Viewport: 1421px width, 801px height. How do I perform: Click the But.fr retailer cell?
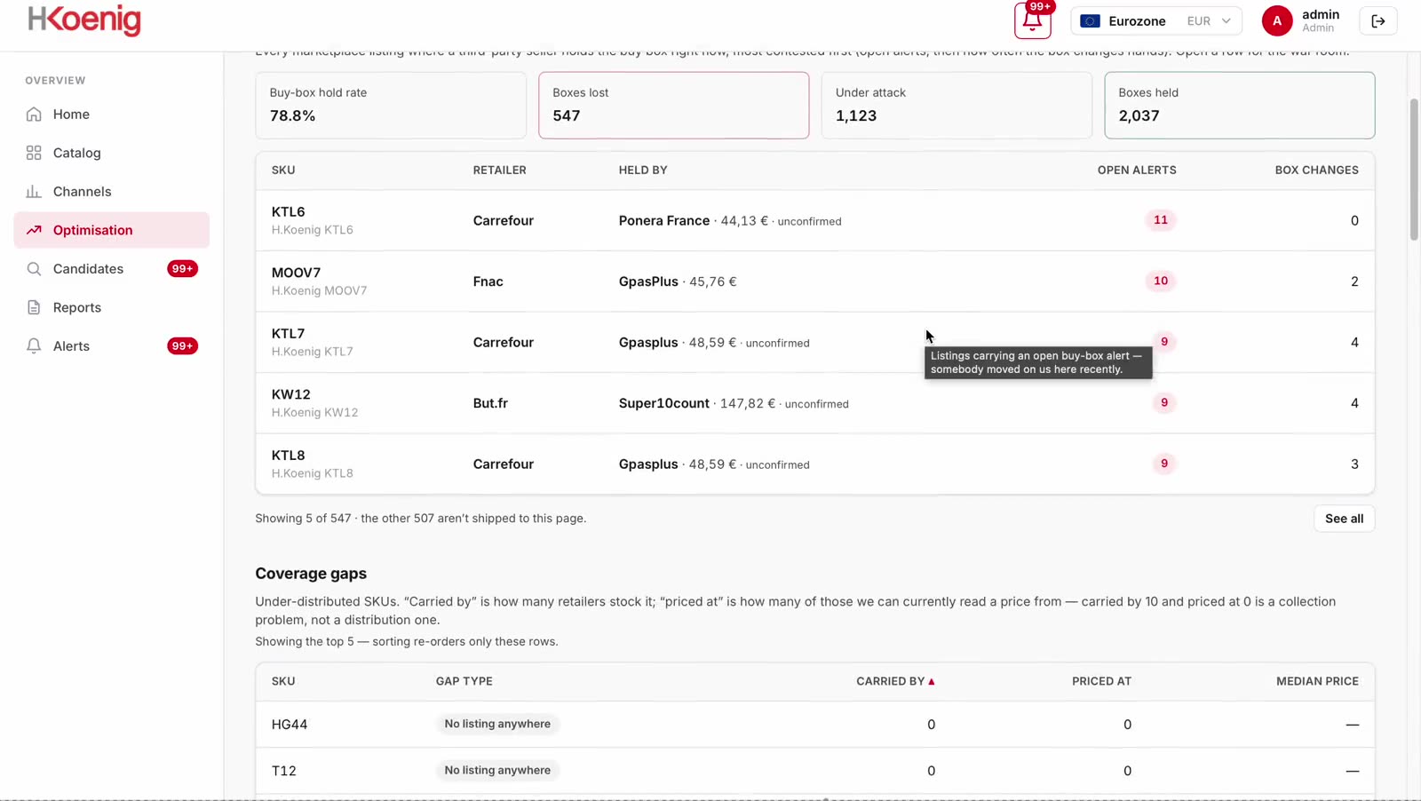coord(490,403)
